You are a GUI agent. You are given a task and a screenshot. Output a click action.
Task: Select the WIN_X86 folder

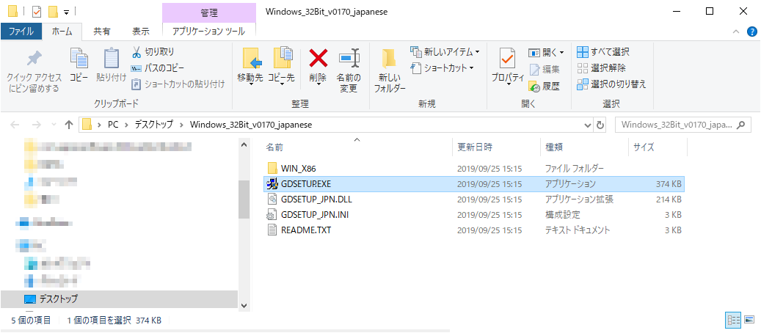[x=299, y=169]
